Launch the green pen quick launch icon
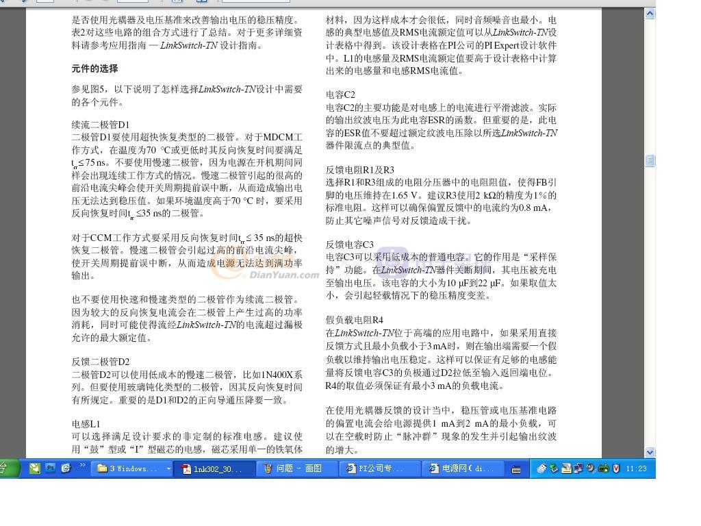This screenshot has height=526, width=701. 35,468
